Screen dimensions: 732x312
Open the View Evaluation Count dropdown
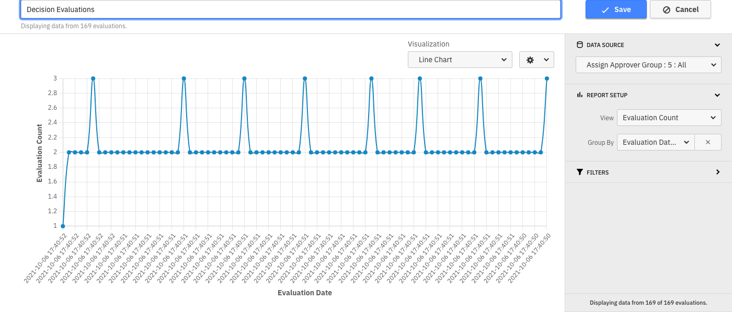point(669,118)
